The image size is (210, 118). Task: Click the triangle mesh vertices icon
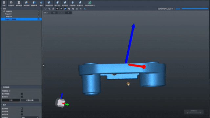click(x=61, y=9)
